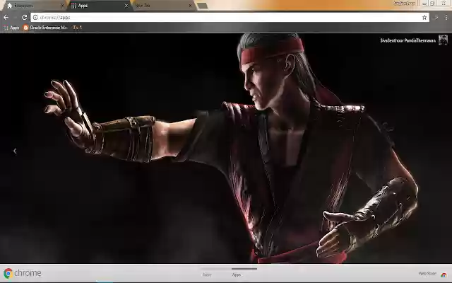Go to previous apps page with left chevron
Image resolution: width=452 pixels, height=283 pixels.
[15, 151]
